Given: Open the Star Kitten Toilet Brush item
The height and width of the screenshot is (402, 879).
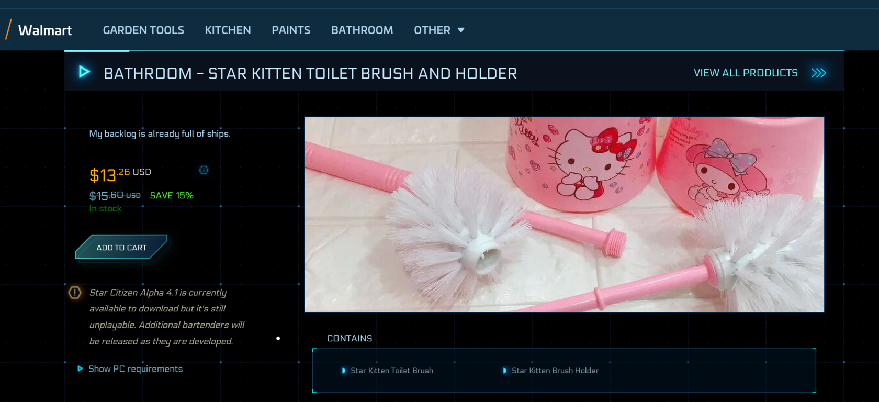Looking at the screenshot, I should (x=392, y=371).
